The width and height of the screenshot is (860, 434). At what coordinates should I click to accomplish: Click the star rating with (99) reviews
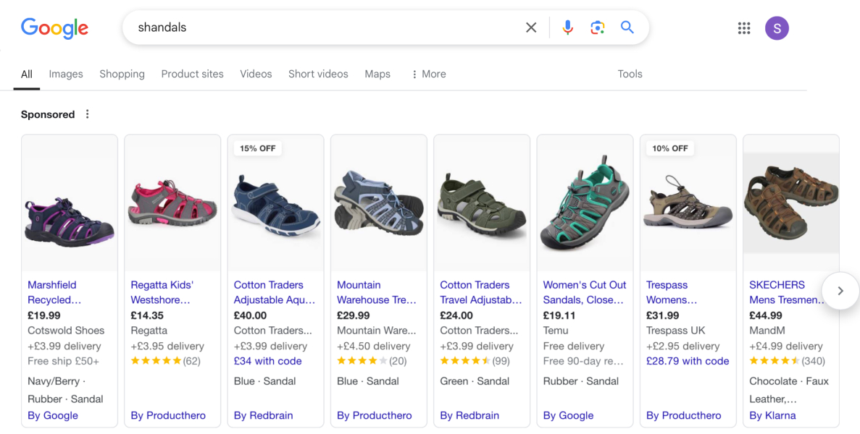475,361
